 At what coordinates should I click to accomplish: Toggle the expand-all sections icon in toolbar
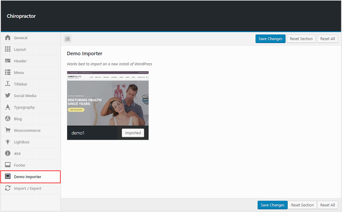[x=68, y=39]
